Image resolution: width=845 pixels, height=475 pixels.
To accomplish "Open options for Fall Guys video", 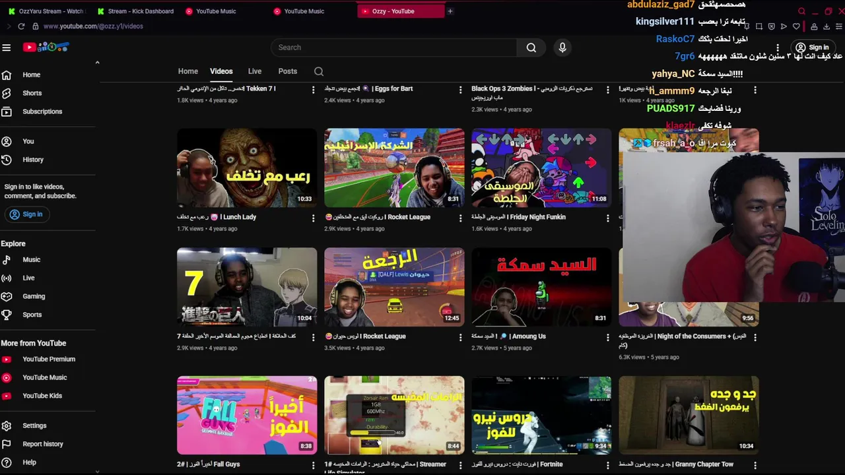I will (314, 465).
